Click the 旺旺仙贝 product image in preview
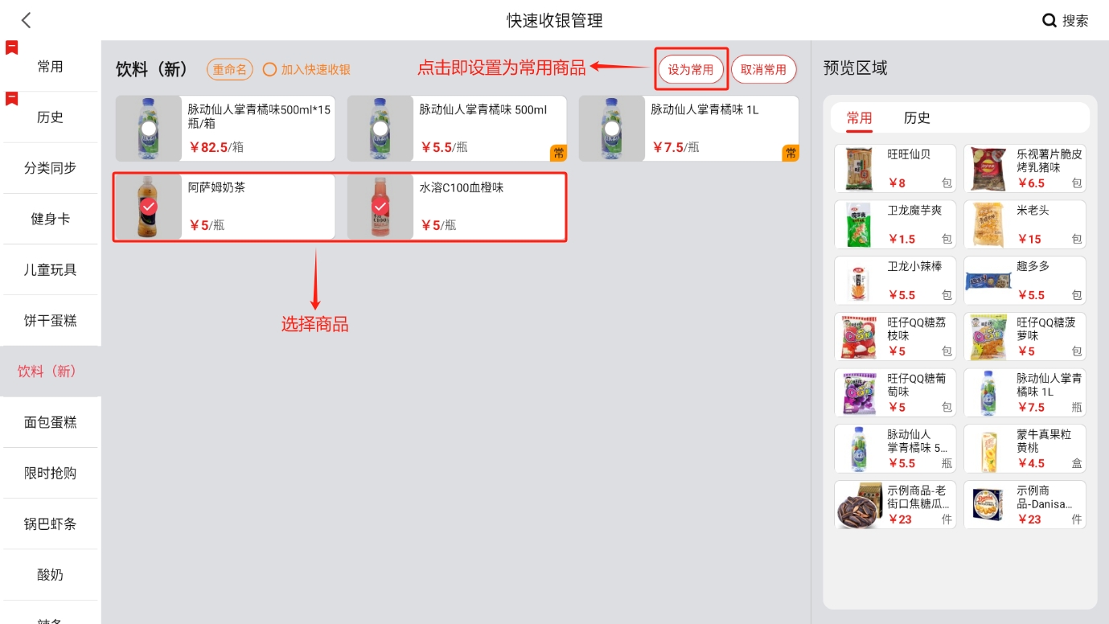 click(x=858, y=169)
